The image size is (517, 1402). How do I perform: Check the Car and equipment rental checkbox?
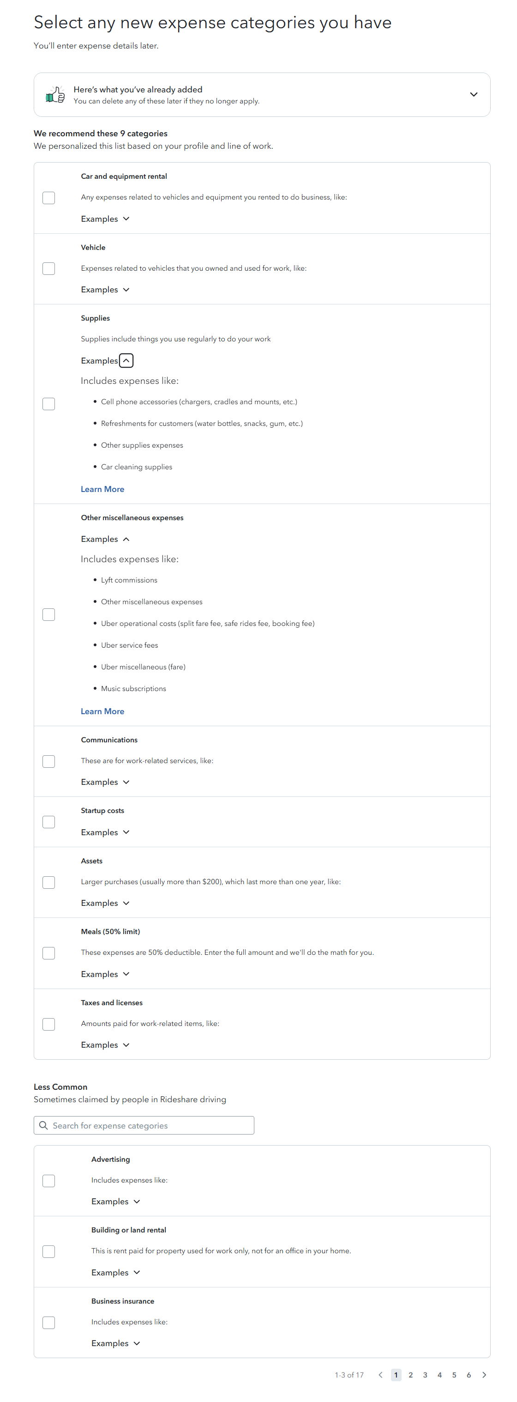[49, 198]
